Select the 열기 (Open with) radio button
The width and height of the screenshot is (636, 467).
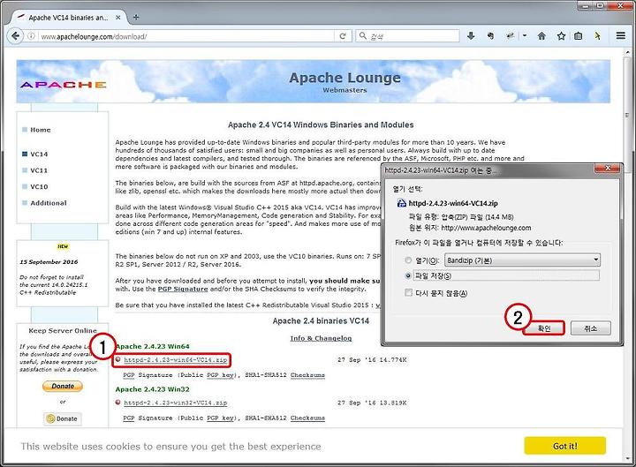(x=408, y=260)
